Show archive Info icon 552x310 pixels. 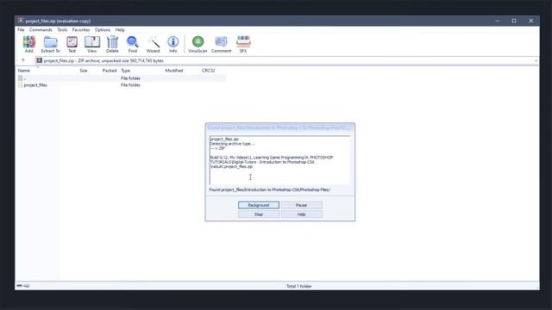tap(172, 44)
